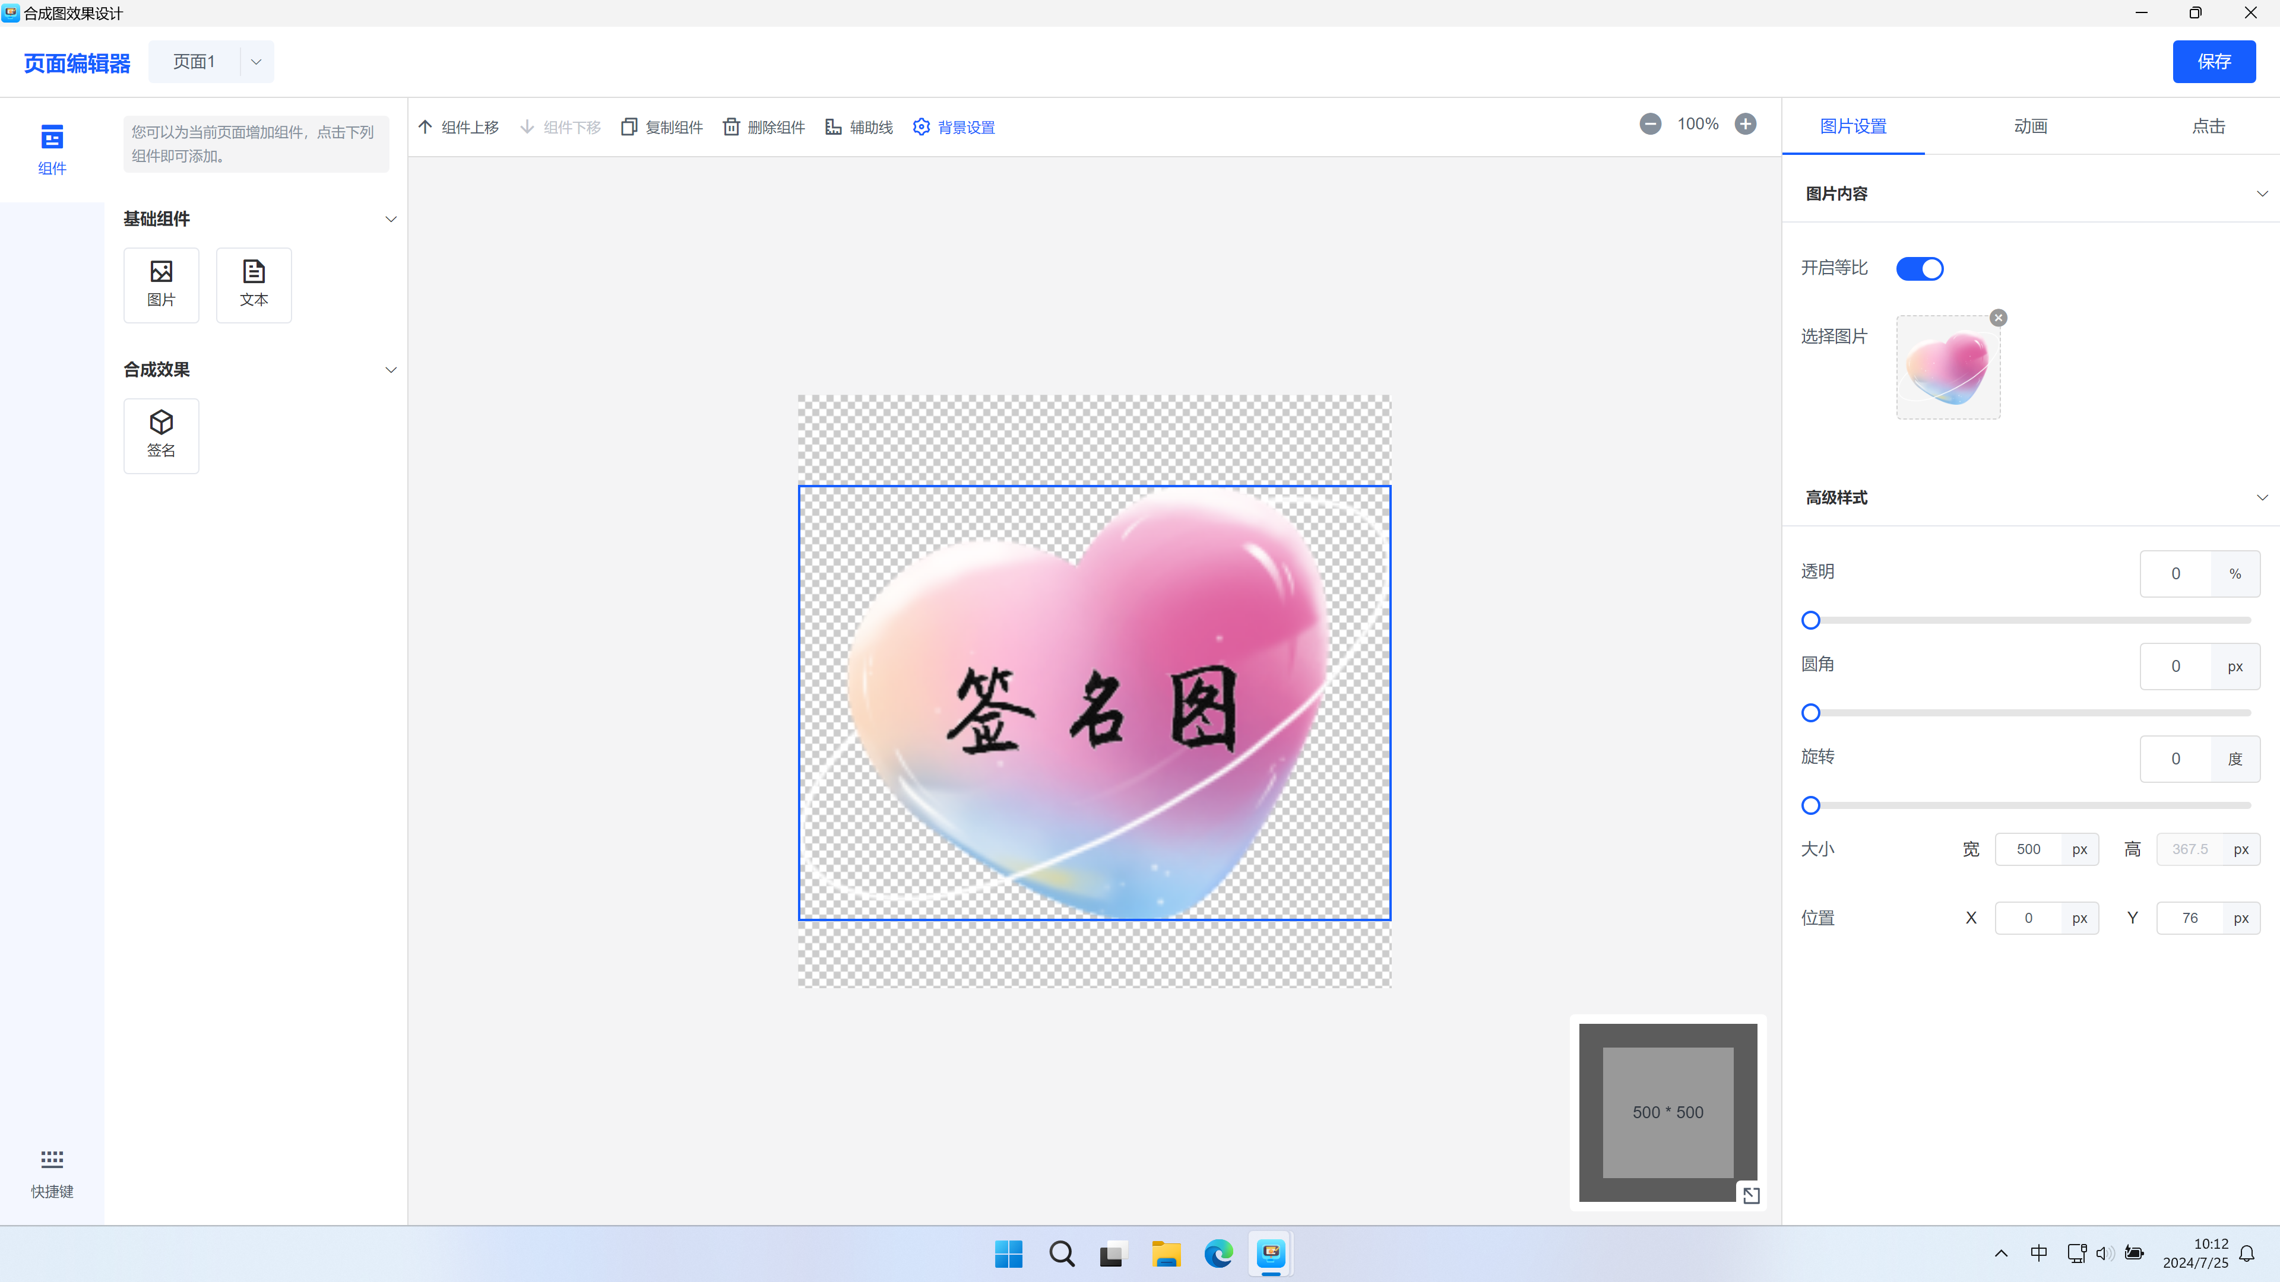The height and width of the screenshot is (1282, 2280).
Task: Click the 旋转 degree input field
Action: (x=2175, y=759)
